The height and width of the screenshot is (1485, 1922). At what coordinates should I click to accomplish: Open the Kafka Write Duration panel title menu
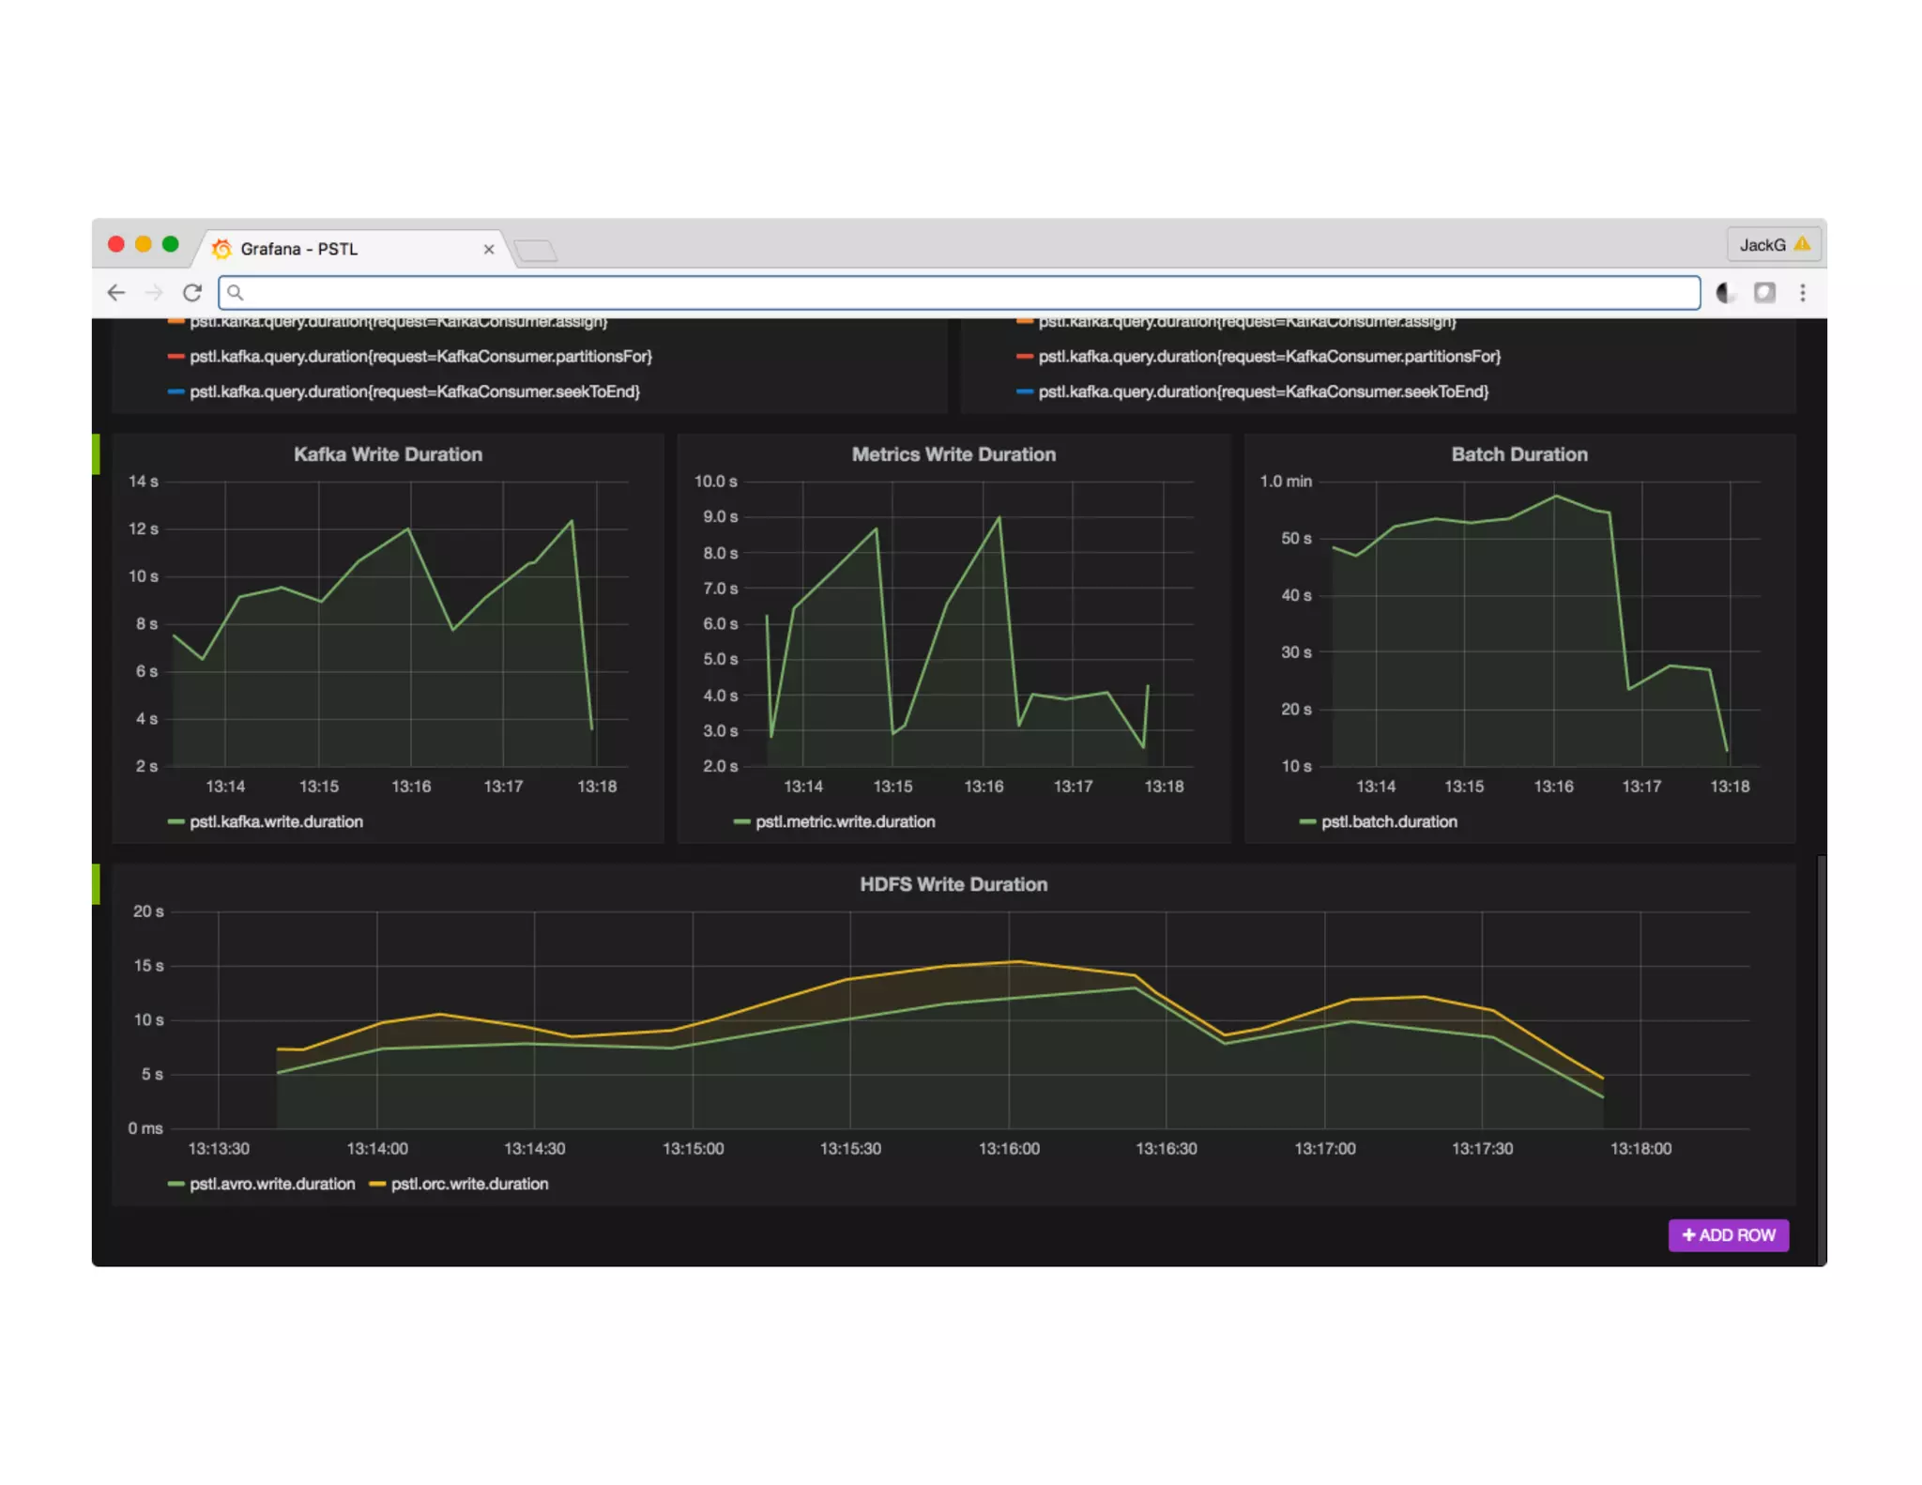tap(388, 454)
